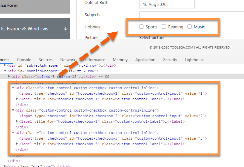This screenshot has height=167, width=244.
Task: Expand the subjectsWrapper div node
Action: coord(5,65)
